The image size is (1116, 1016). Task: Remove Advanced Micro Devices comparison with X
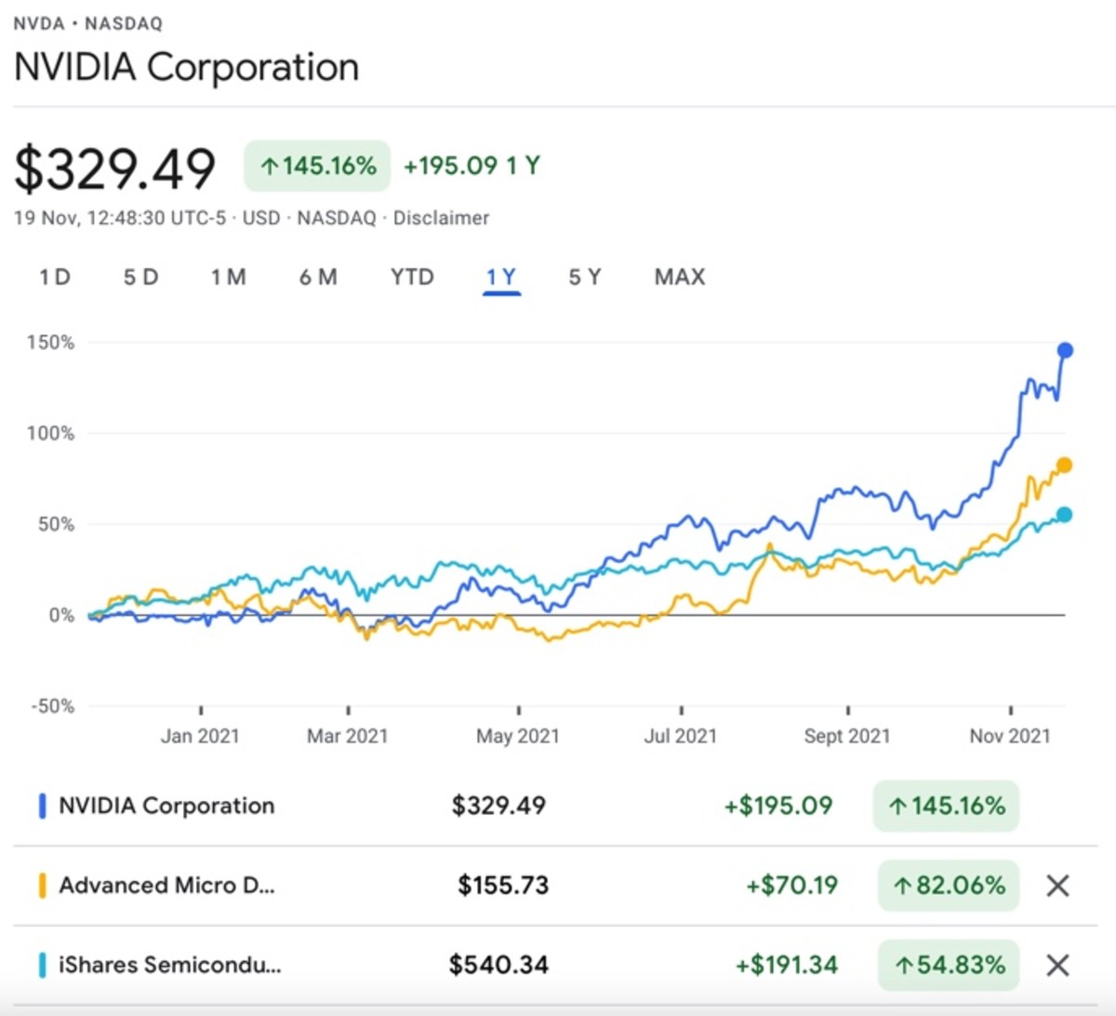point(1057,886)
